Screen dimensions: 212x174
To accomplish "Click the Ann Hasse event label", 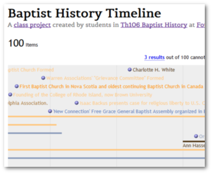I will pos(194,146).
